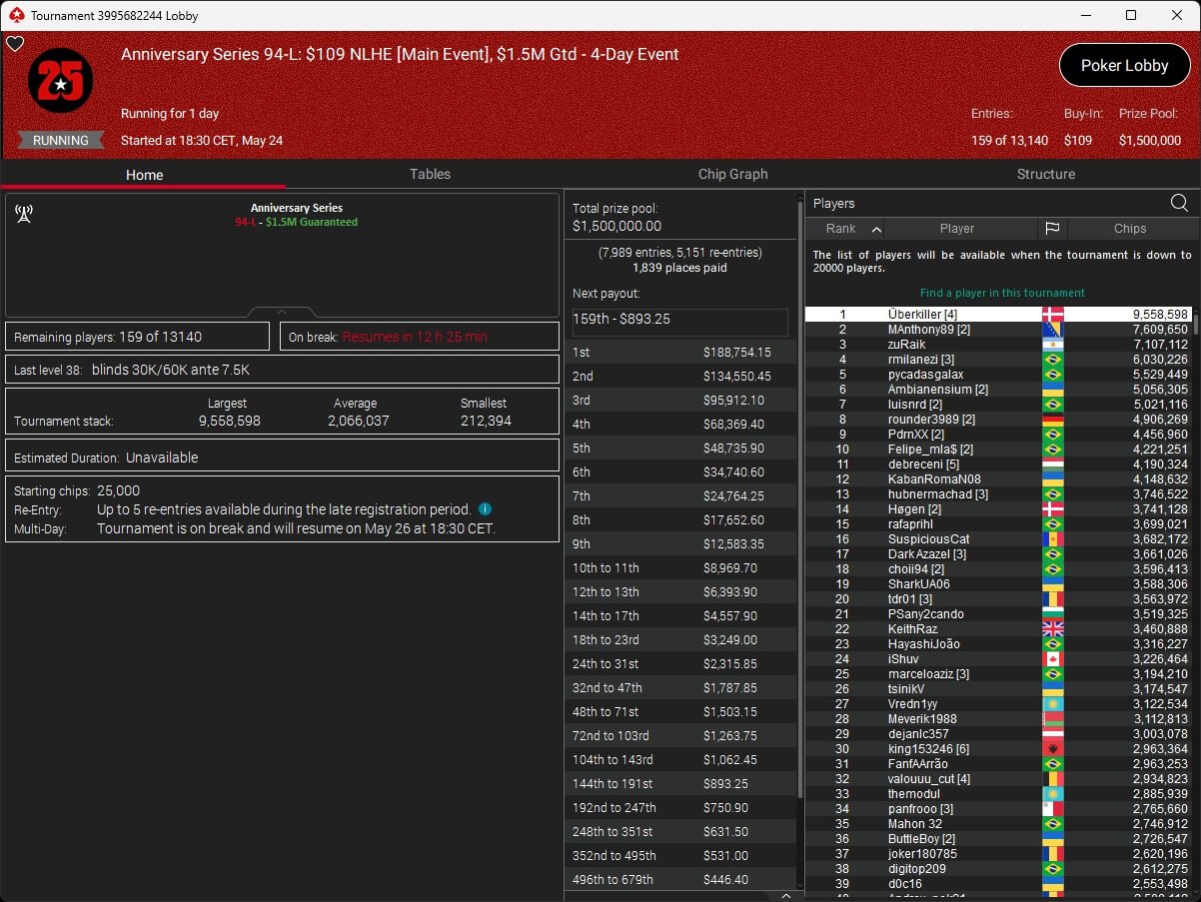Viewport: 1201px width, 902px height.
Task: Select player Meverik1988
Action: 998,719
